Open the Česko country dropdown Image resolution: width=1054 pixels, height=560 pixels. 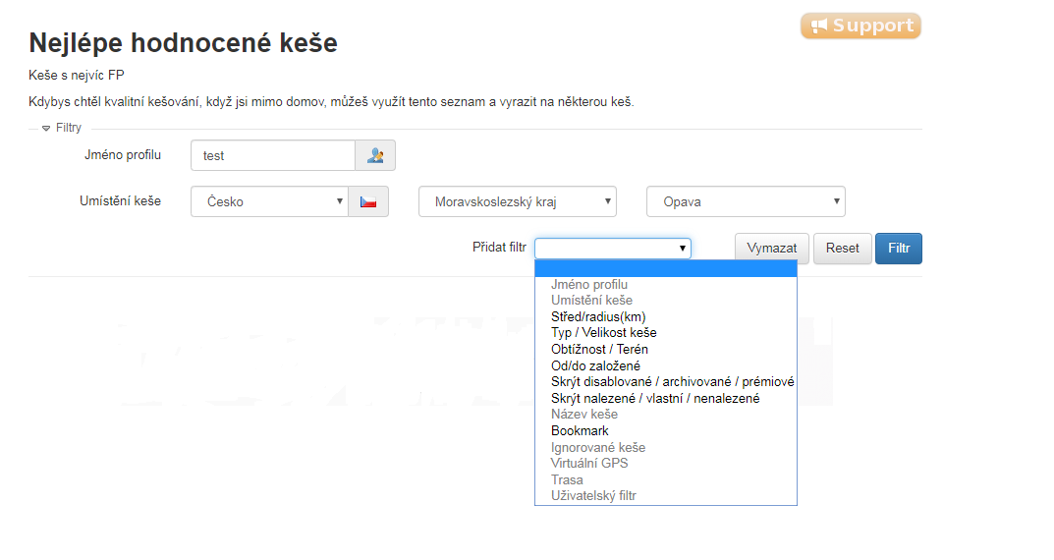tap(269, 201)
